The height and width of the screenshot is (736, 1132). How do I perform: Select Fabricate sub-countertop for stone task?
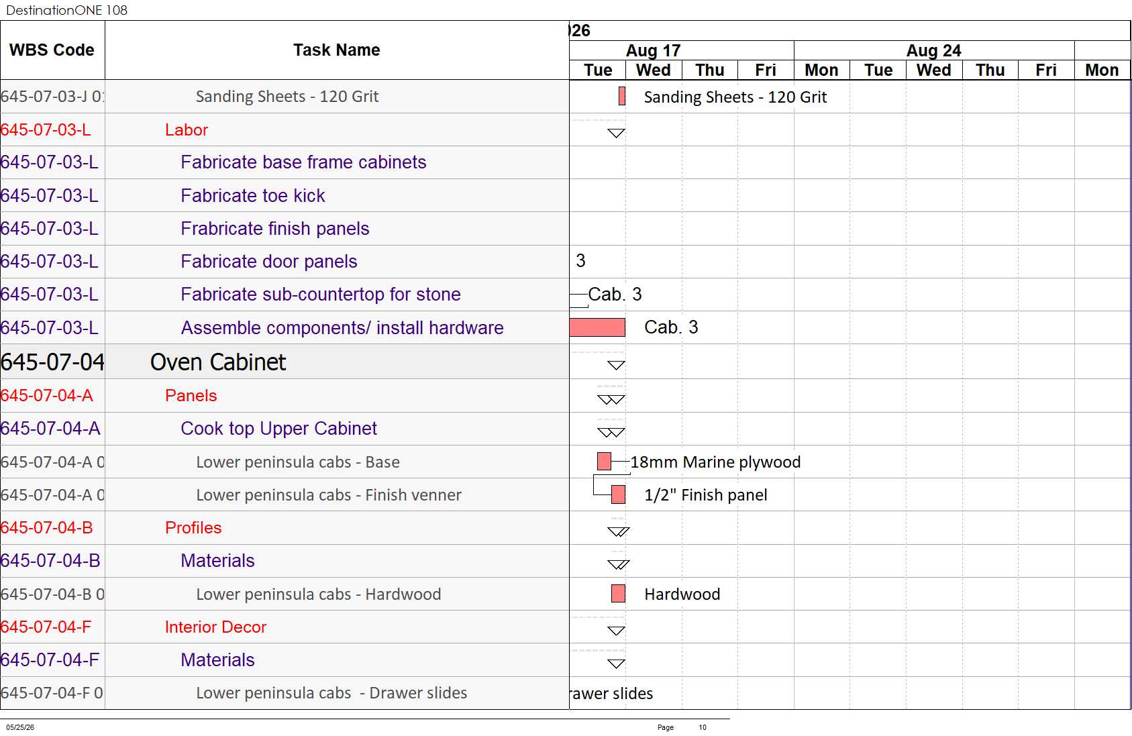(x=321, y=295)
